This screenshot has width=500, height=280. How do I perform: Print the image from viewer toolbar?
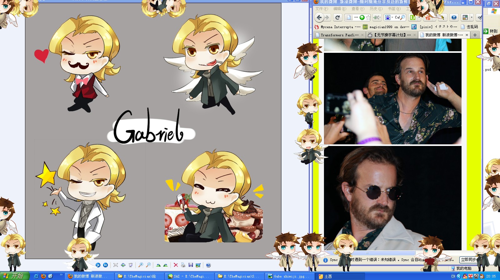click(183, 265)
